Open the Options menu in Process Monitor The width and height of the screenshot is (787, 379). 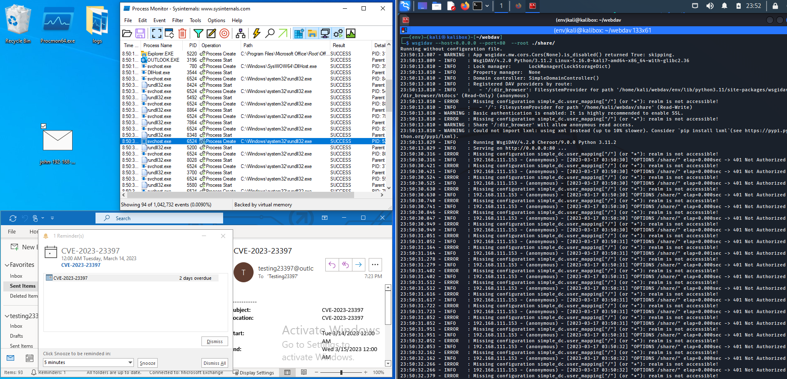[216, 20]
